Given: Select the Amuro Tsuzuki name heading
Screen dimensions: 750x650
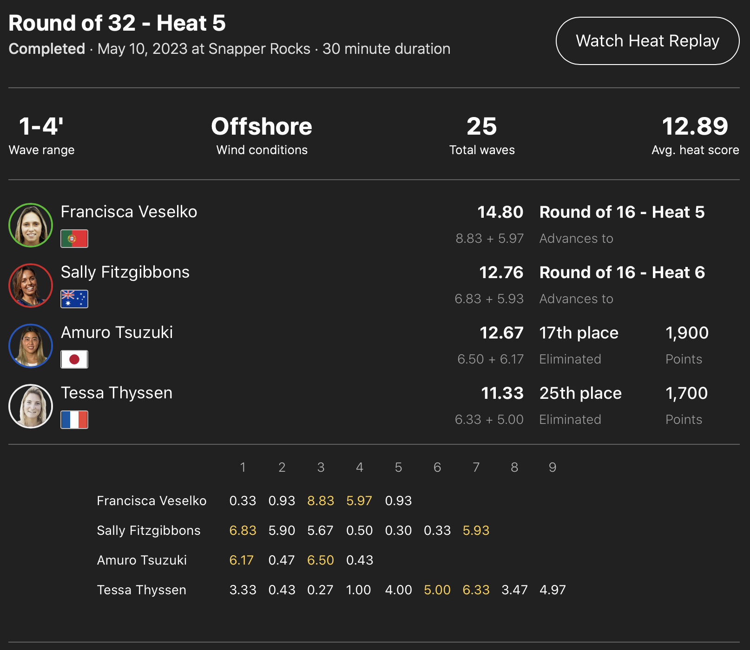Looking at the screenshot, I should pos(117,332).
